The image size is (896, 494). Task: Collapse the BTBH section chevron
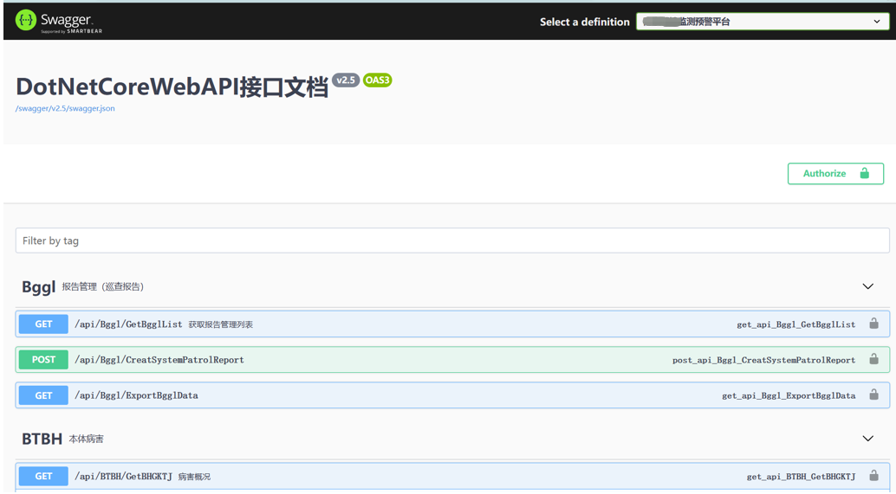(x=867, y=439)
